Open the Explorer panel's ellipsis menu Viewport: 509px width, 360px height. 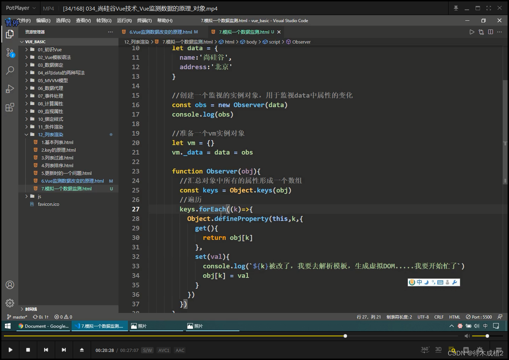[110, 32]
